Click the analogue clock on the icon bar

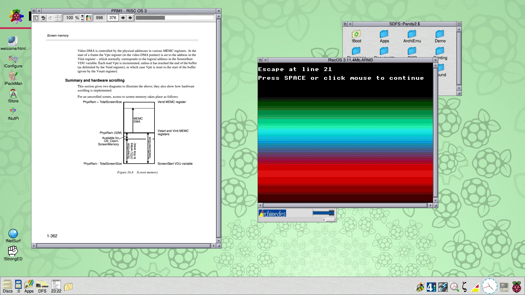[489, 286]
